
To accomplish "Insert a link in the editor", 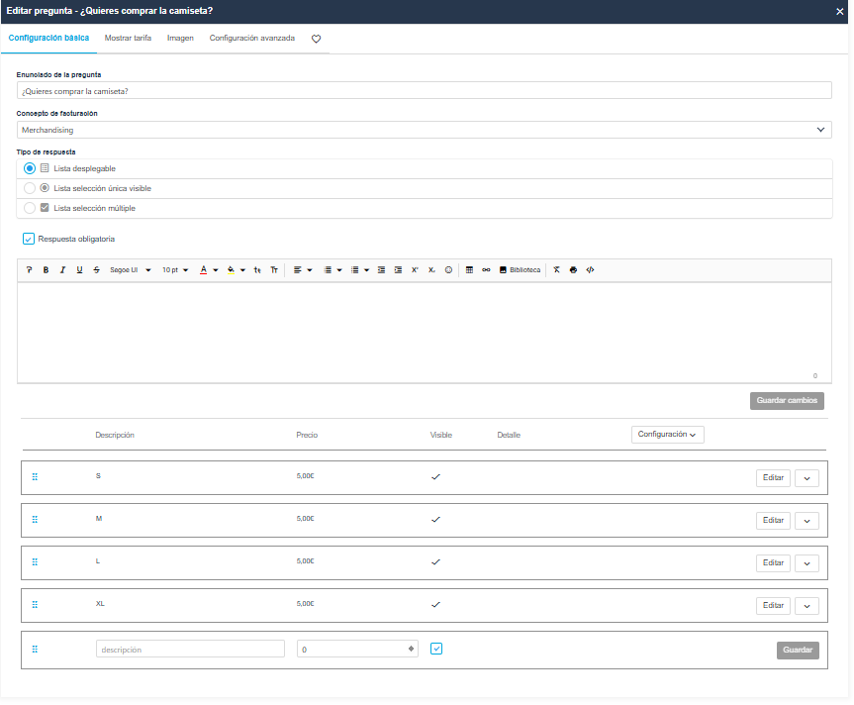I will [x=486, y=270].
